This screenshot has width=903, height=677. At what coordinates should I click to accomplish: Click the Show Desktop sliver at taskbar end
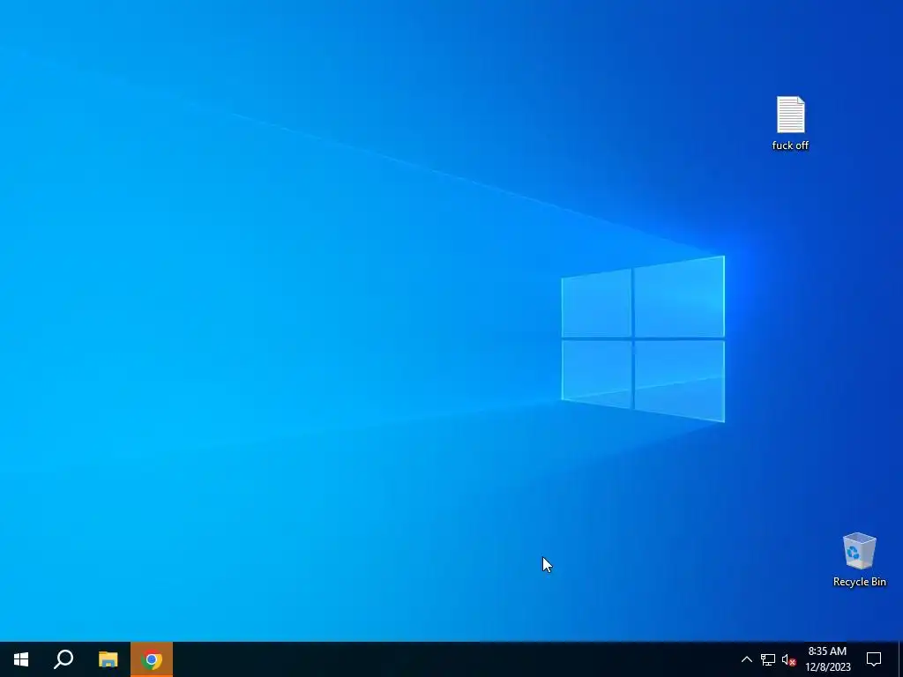pos(900,659)
